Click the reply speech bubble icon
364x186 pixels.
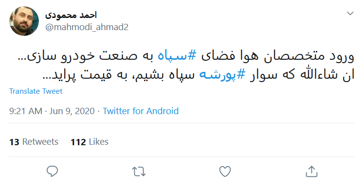[52, 171]
